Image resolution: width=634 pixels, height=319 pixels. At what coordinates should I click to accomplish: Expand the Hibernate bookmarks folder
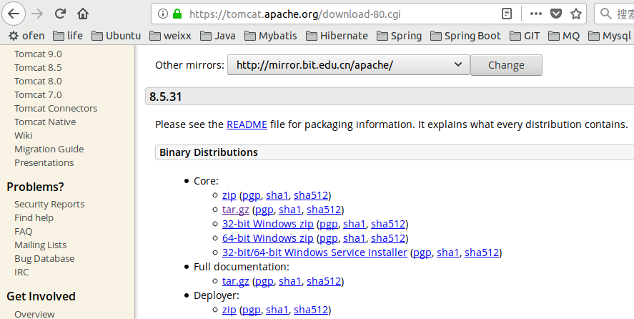tap(336, 36)
